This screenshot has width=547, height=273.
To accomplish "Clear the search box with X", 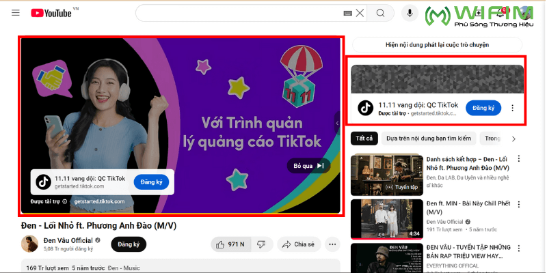I will pos(360,13).
